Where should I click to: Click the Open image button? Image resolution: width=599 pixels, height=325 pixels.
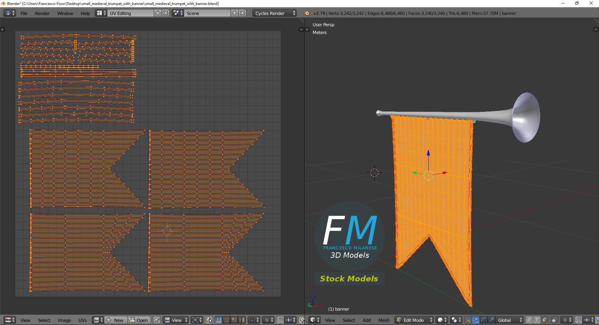[x=139, y=320]
